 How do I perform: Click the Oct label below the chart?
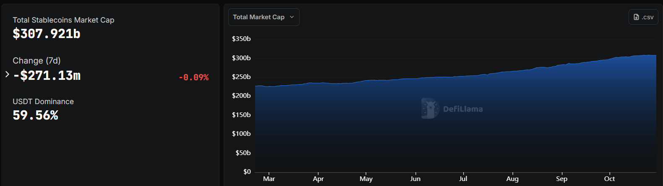point(609,179)
